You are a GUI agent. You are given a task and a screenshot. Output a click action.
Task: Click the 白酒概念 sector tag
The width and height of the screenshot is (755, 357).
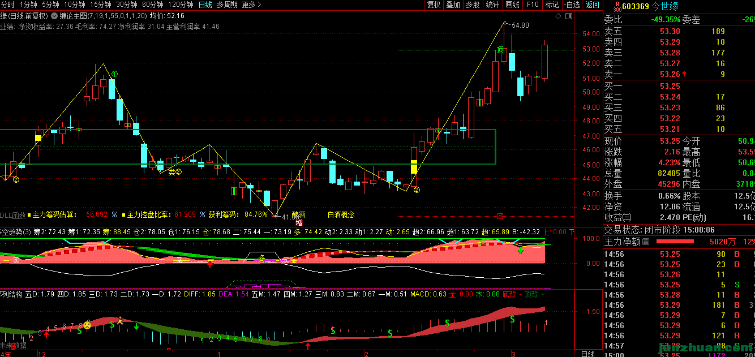(x=341, y=215)
